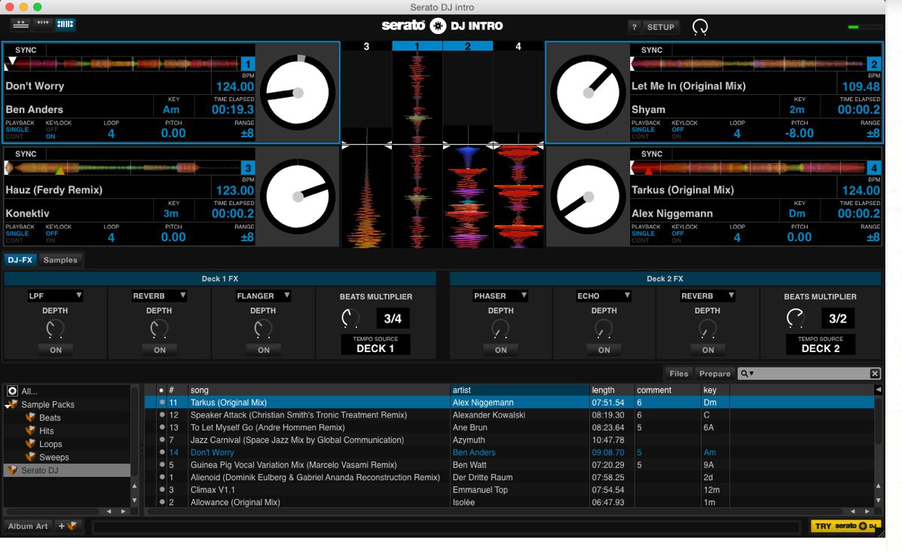Click the add crate plus icon

(x=68, y=526)
